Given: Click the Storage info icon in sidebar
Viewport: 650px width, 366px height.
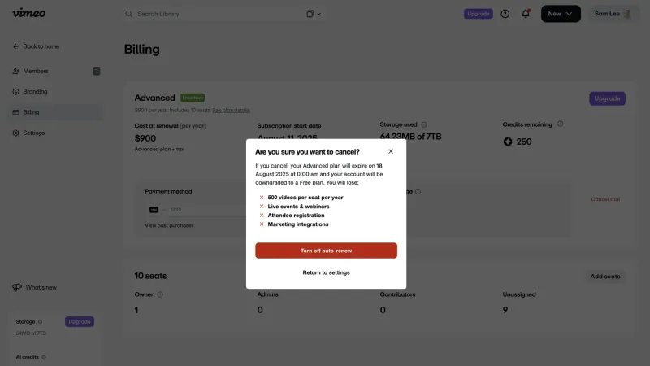Looking at the screenshot, I should pos(40,321).
